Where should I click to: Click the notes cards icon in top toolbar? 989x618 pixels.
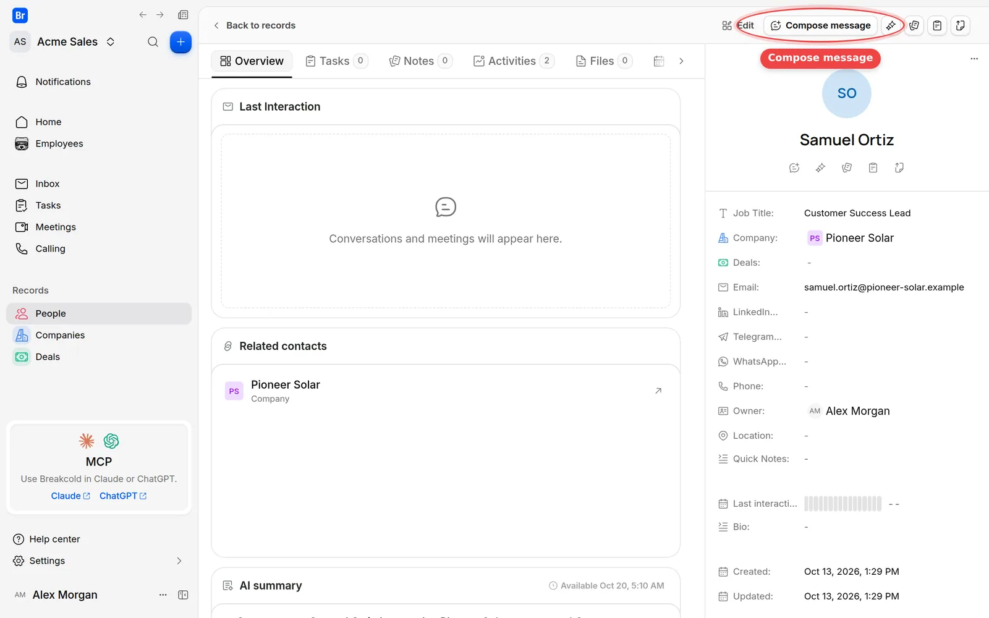[914, 25]
